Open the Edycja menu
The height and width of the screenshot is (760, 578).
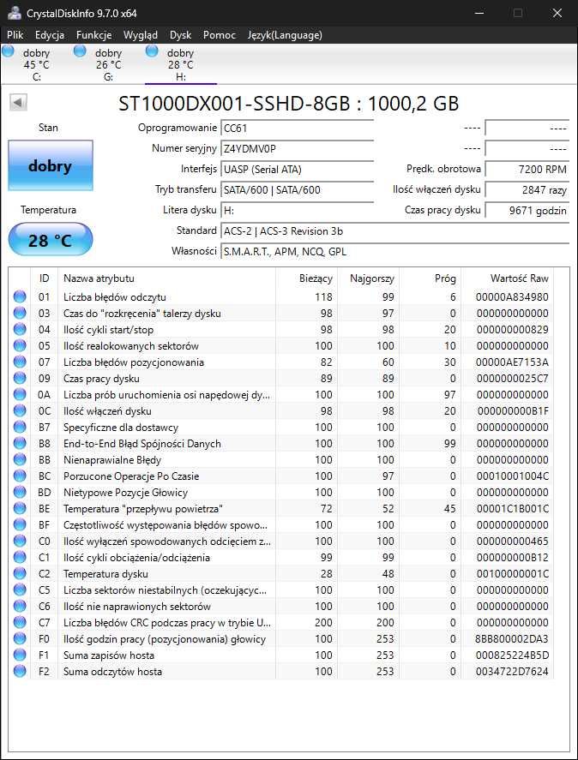(x=50, y=35)
